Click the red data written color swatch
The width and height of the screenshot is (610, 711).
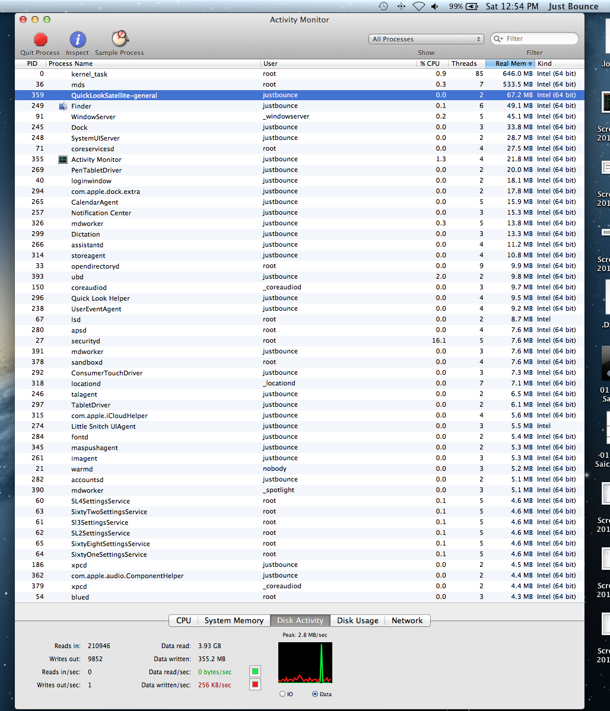pyautogui.click(x=255, y=685)
